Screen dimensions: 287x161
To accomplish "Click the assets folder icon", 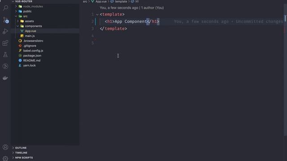I will [x=22, y=21].
